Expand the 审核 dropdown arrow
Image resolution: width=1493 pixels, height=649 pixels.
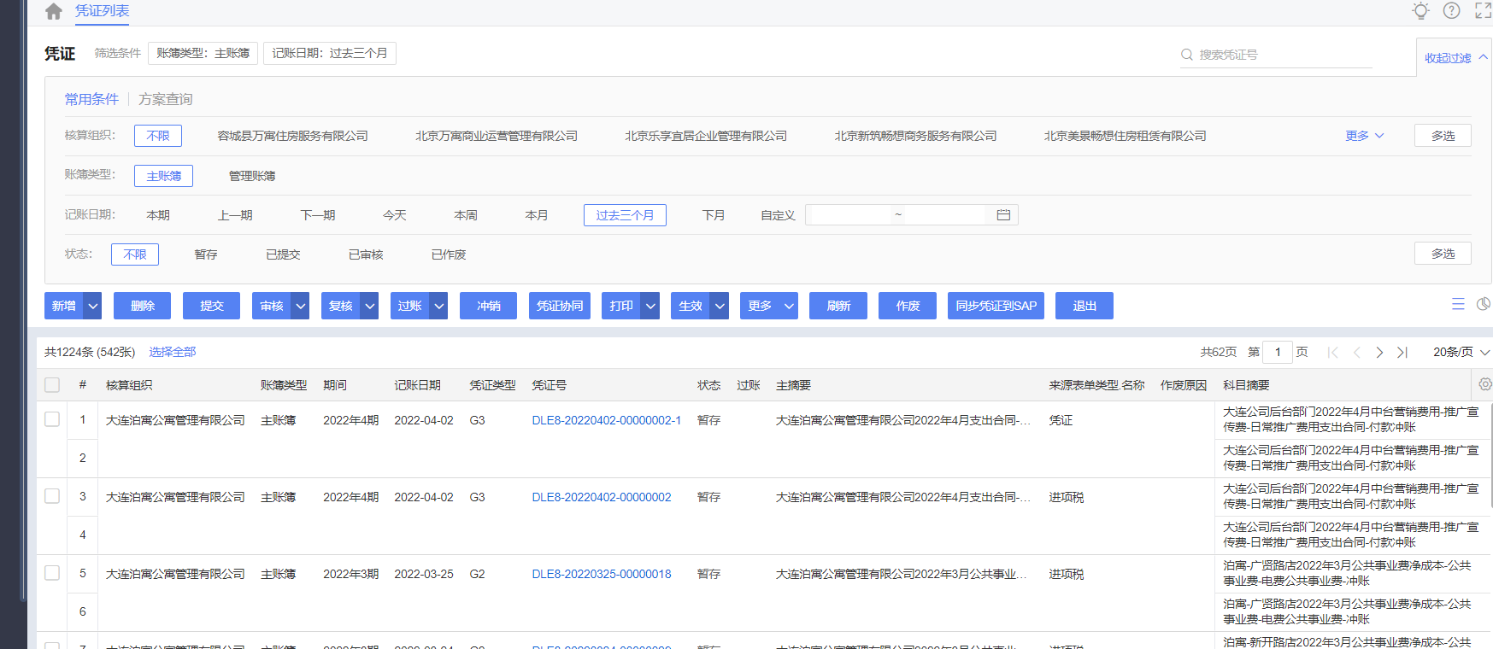click(x=300, y=306)
